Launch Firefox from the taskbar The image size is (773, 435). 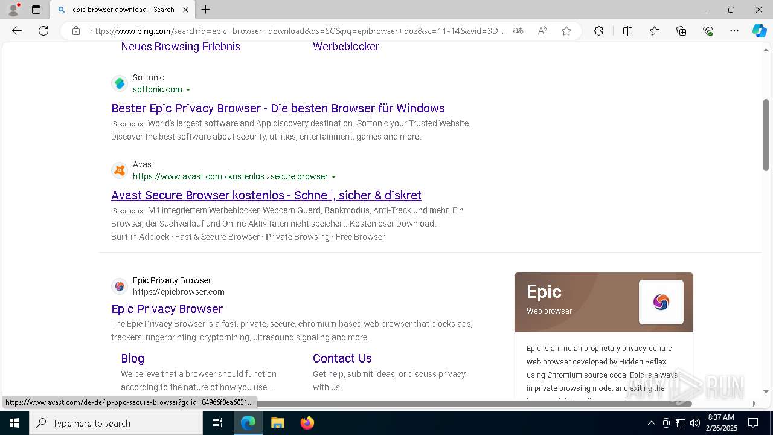[307, 423]
